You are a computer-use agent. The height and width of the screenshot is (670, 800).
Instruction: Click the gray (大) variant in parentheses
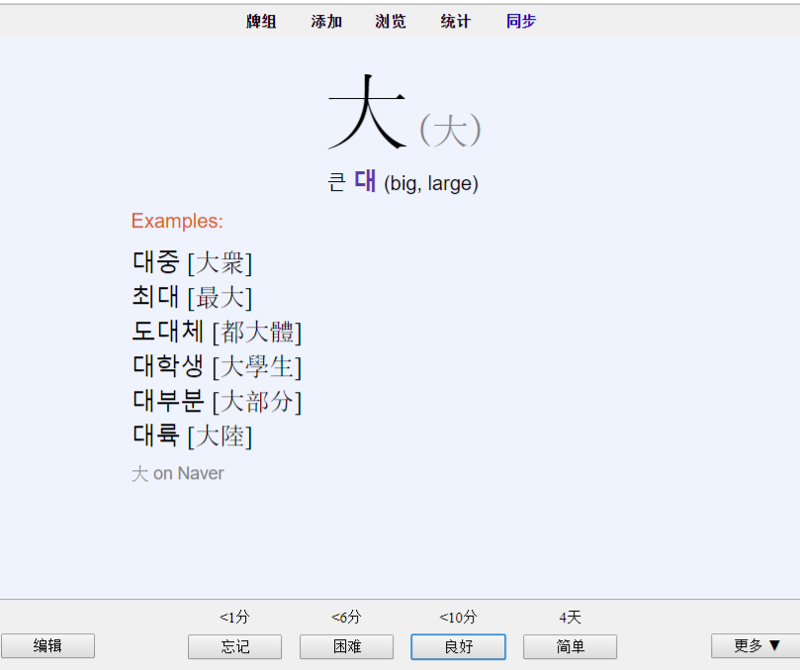(x=450, y=130)
